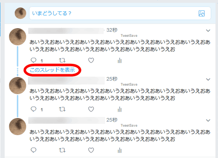Expand chevron menu of the middle 25秒 tweet

tap(208, 79)
